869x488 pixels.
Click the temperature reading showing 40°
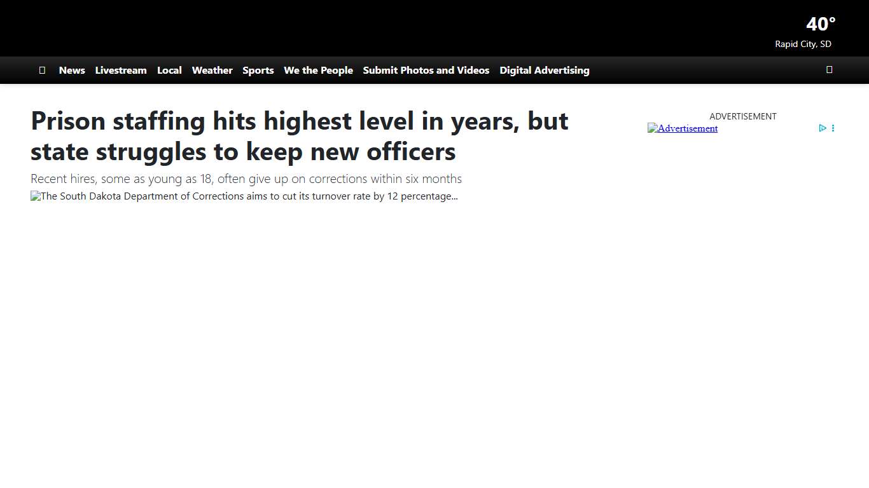(820, 24)
